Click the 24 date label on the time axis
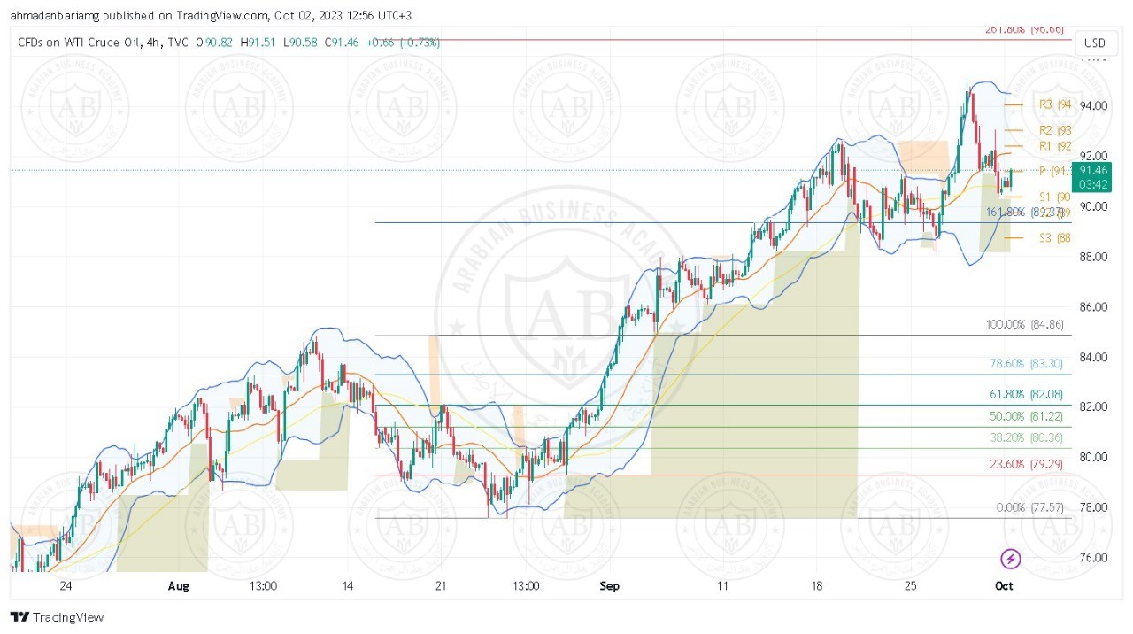Viewport: 1133px width, 634px height. click(x=66, y=586)
